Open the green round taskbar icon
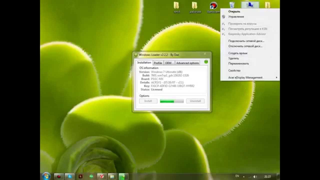Viewport: 320px width, 180px height. coord(91,176)
